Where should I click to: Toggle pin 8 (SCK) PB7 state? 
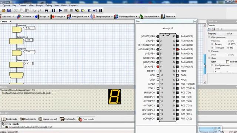click(158, 66)
